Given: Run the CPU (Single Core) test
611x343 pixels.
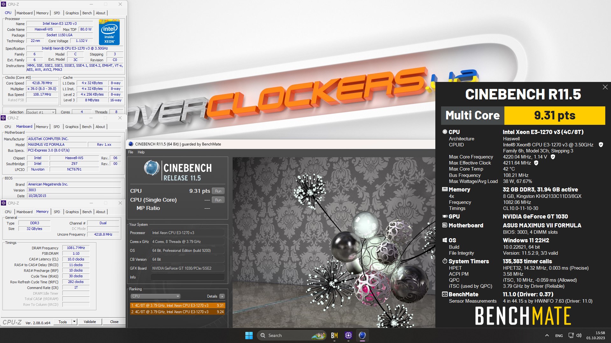Looking at the screenshot, I should (218, 200).
